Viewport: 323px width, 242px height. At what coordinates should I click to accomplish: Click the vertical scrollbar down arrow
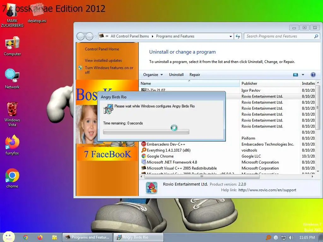[x=318, y=171]
